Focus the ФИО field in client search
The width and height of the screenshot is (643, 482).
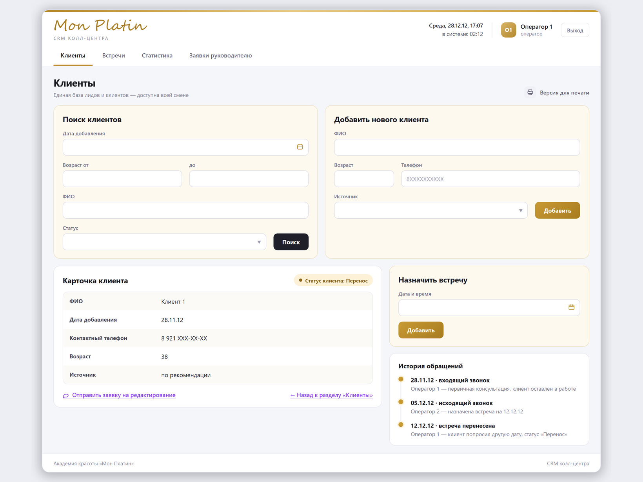click(x=185, y=210)
